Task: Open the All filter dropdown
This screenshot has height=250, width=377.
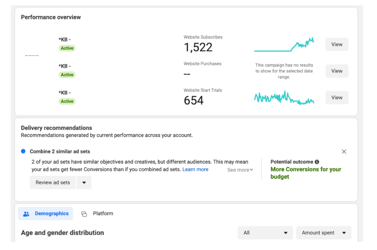Action: click(x=265, y=233)
